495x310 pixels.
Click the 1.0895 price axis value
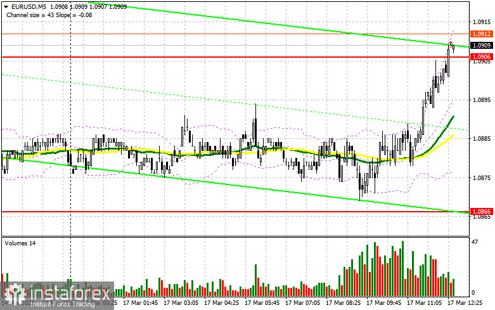pos(482,100)
